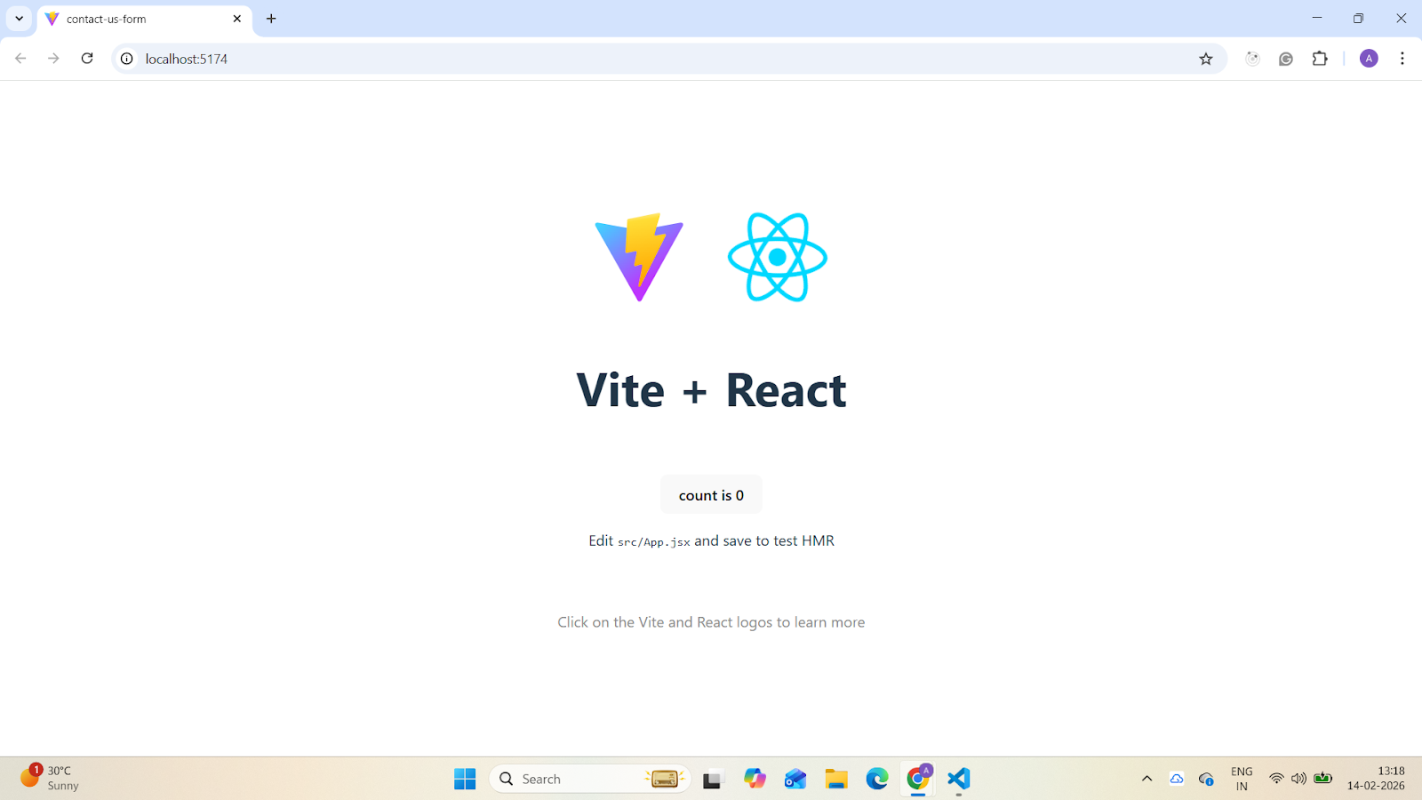The height and width of the screenshot is (800, 1422).
Task: Close the contact-us-form tab
Action: coord(237,19)
